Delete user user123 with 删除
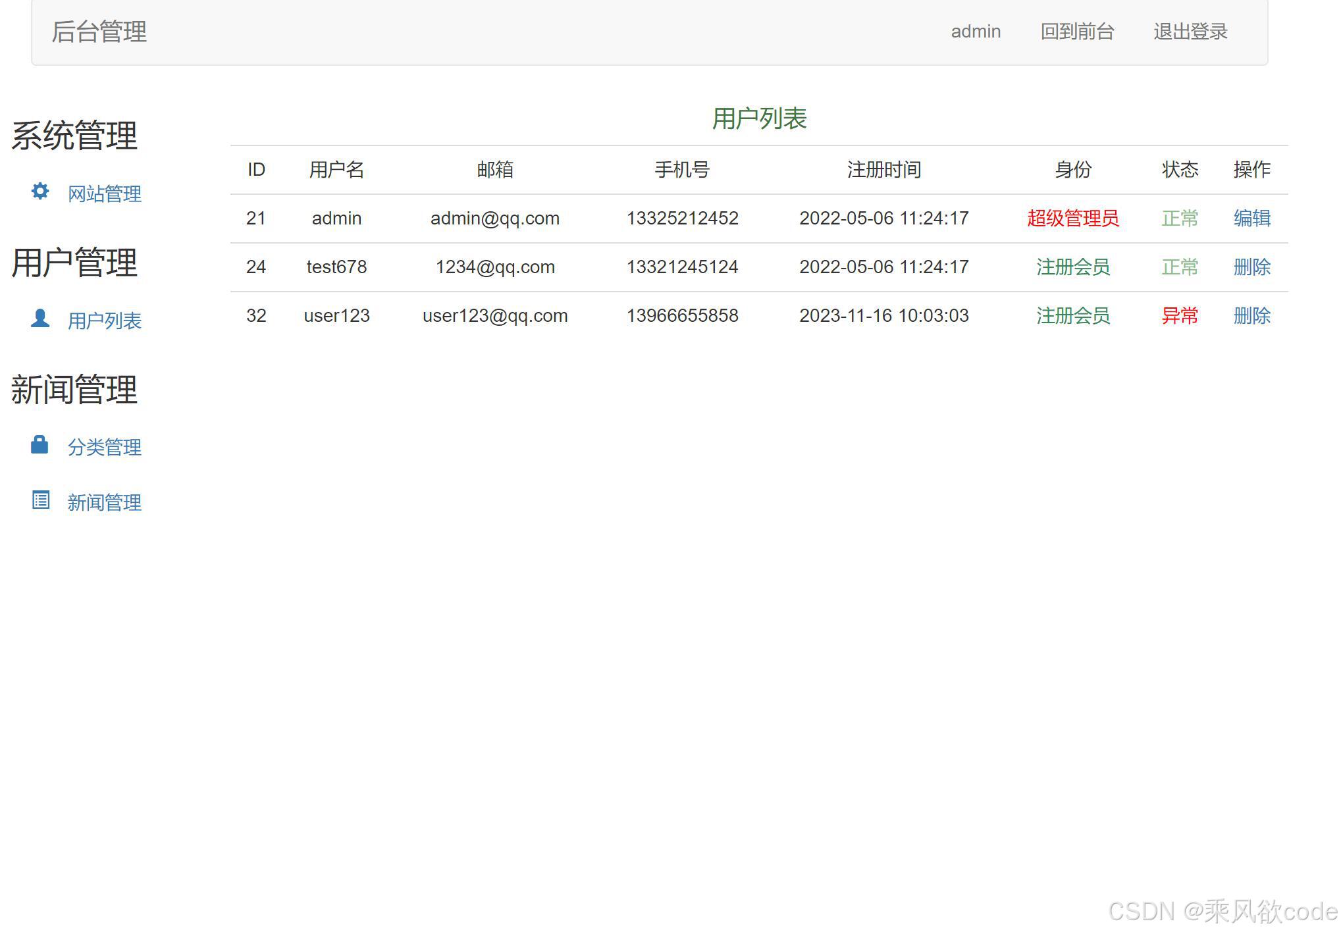 pyautogui.click(x=1251, y=316)
